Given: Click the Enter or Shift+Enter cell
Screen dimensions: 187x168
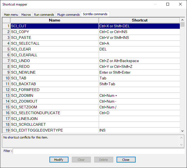Looking at the screenshot, I should pyautogui.click(x=139, y=72).
